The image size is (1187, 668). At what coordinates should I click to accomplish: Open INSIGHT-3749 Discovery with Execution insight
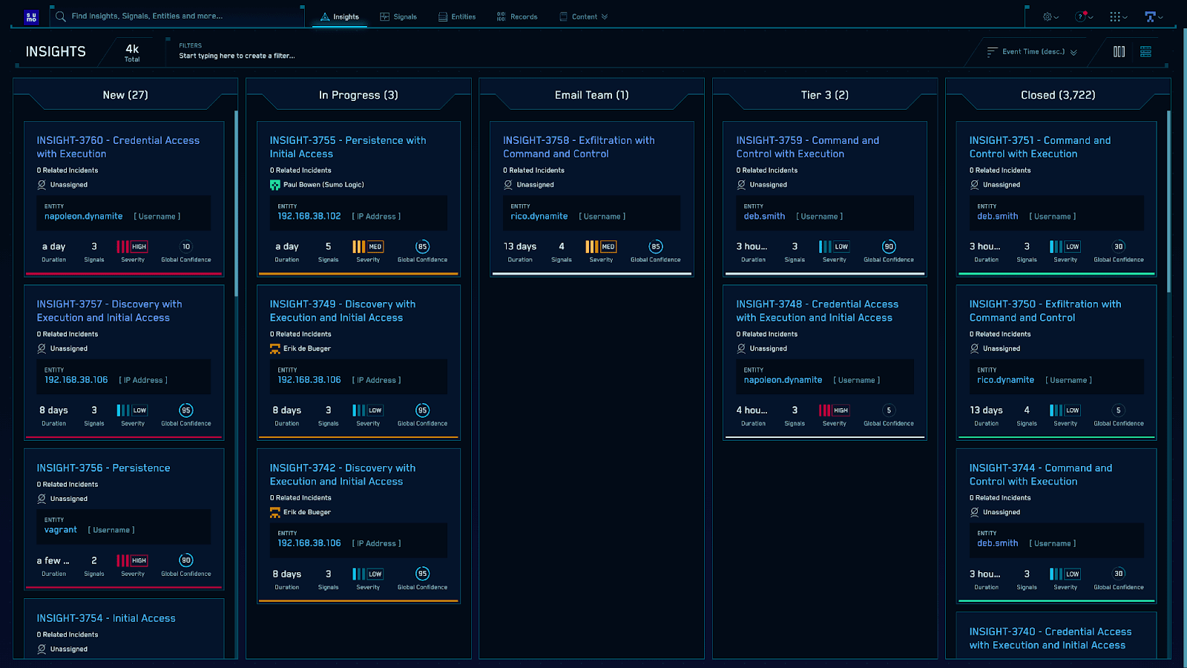click(x=343, y=311)
